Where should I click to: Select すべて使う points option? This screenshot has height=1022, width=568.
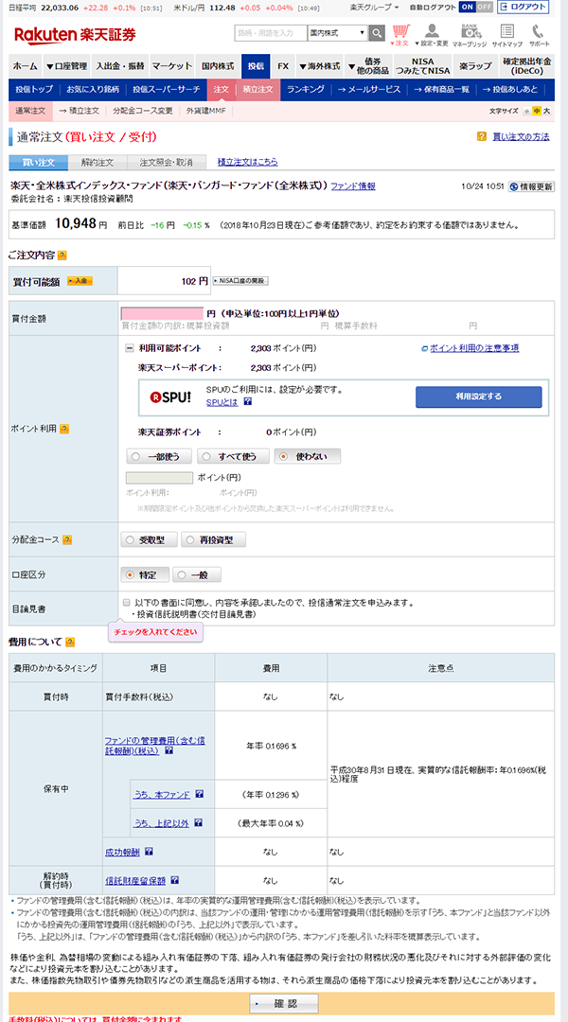click(x=232, y=456)
